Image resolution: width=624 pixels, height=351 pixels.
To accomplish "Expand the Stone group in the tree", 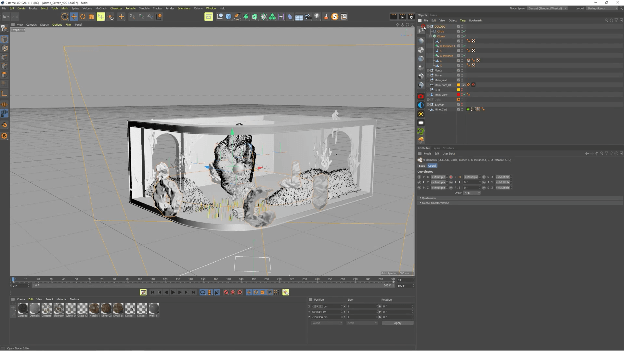I will point(428,75).
